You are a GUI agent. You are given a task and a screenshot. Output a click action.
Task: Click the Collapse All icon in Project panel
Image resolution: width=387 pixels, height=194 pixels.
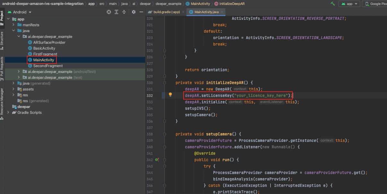pos(124,12)
